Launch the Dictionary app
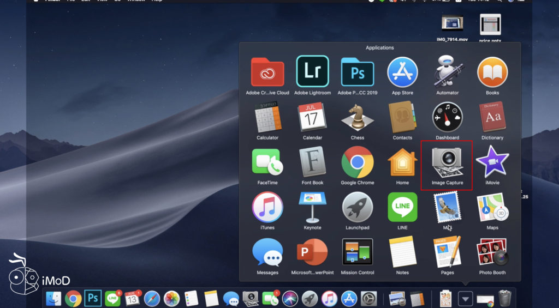Image resolution: width=559 pixels, height=308 pixels. 492,117
